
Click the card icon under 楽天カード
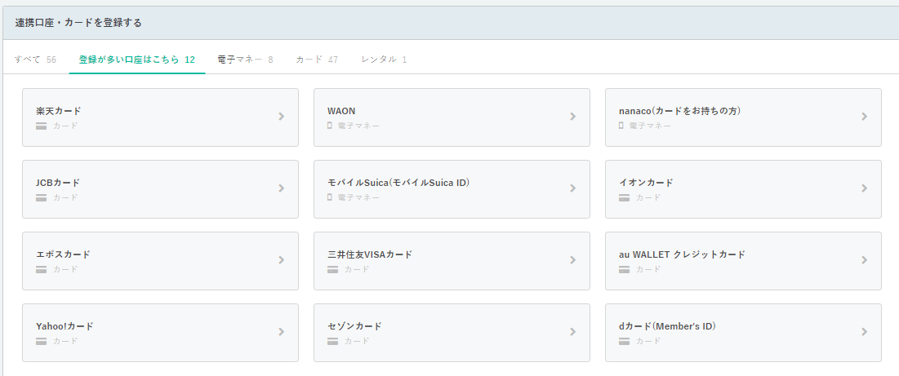point(42,126)
